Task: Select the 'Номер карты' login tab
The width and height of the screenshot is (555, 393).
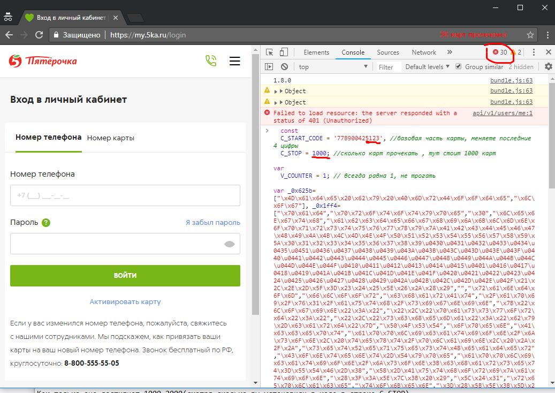Action: pyautogui.click(x=111, y=138)
